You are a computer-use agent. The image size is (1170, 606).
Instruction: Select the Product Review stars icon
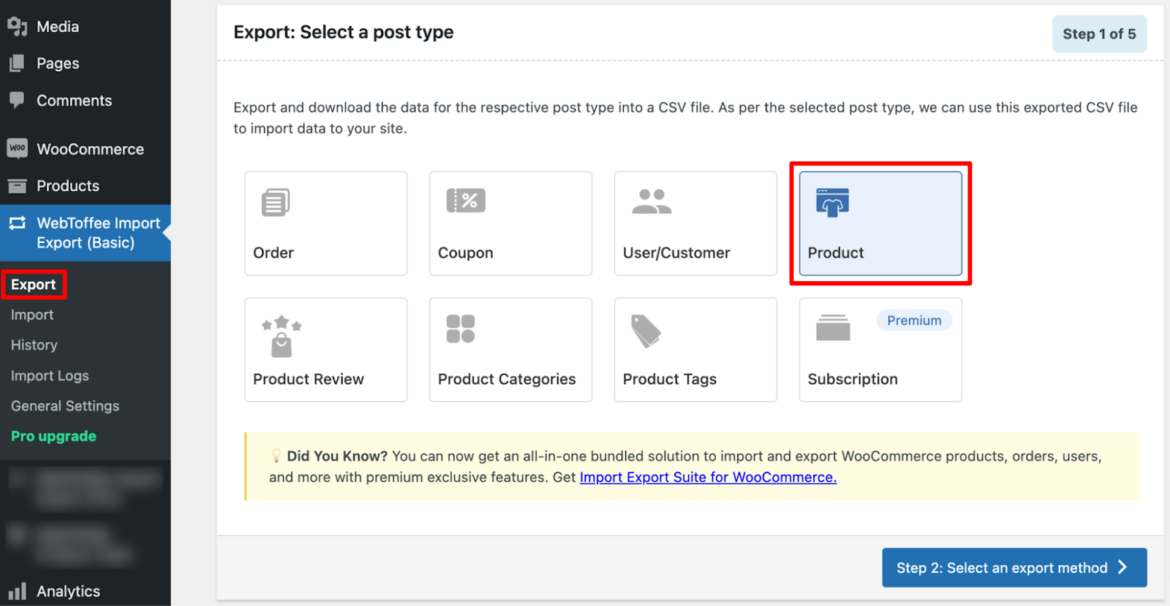[x=282, y=336]
